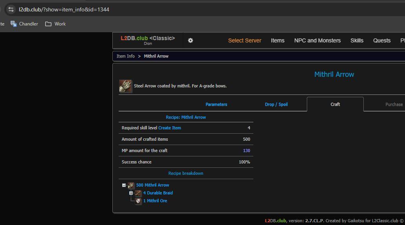
Task: Expand the 4 Durable Braid node
Action: [131, 193]
